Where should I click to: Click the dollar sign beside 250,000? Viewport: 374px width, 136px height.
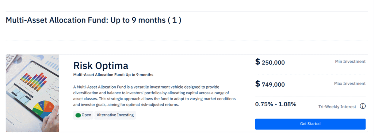coord(257,62)
